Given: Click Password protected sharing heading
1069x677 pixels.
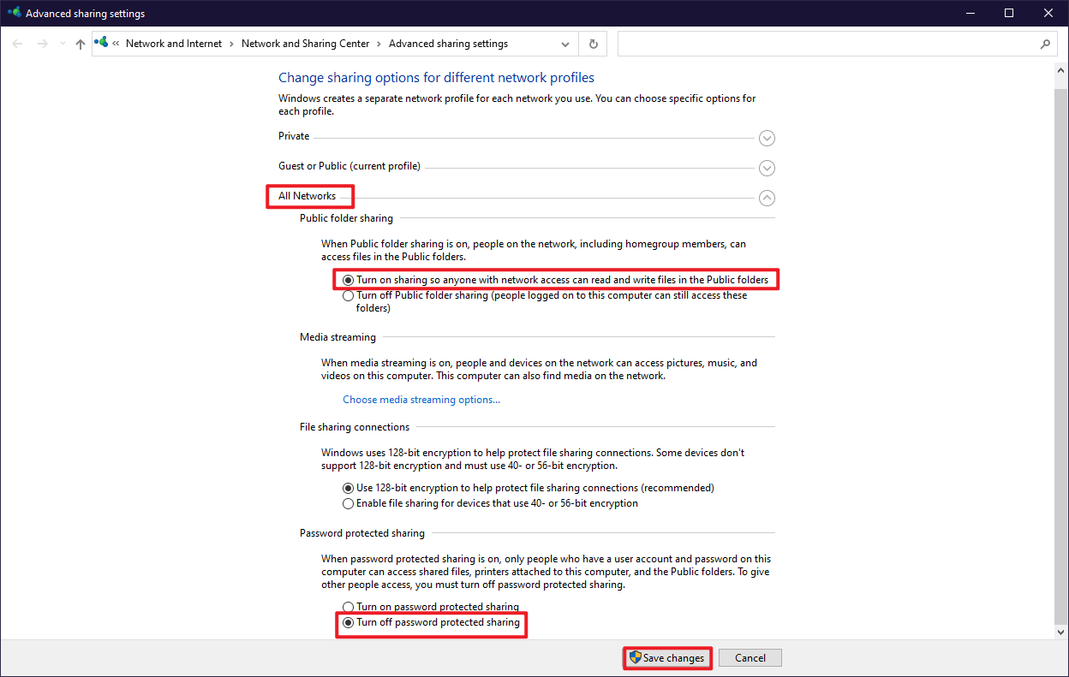Looking at the screenshot, I should 362,533.
